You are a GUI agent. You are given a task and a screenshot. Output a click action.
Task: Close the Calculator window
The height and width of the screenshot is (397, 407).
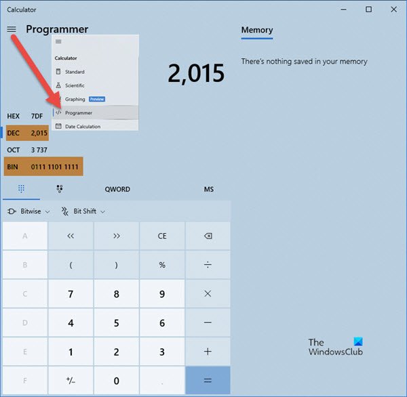coord(393,9)
